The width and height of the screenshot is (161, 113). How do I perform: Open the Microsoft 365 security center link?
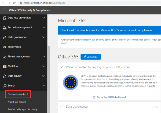point(96,40)
